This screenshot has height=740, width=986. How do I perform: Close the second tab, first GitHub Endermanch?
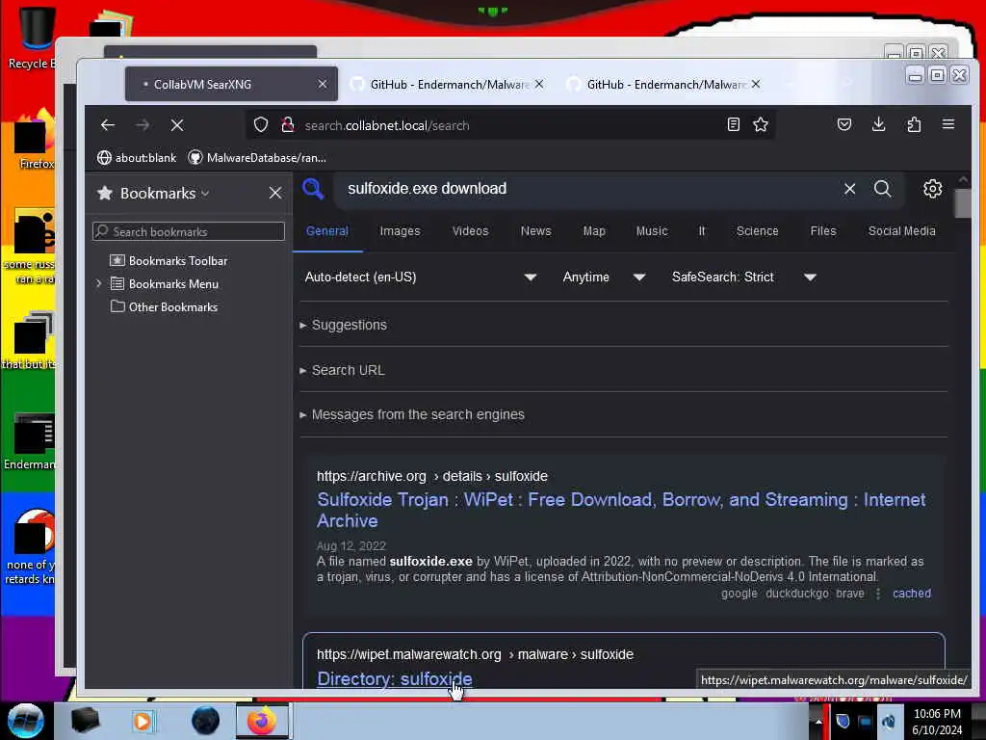tap(539, 84)
